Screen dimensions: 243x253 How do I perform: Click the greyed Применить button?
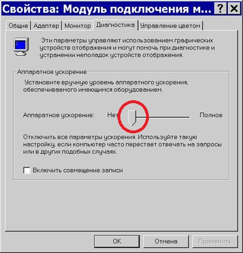pos(215,241)
